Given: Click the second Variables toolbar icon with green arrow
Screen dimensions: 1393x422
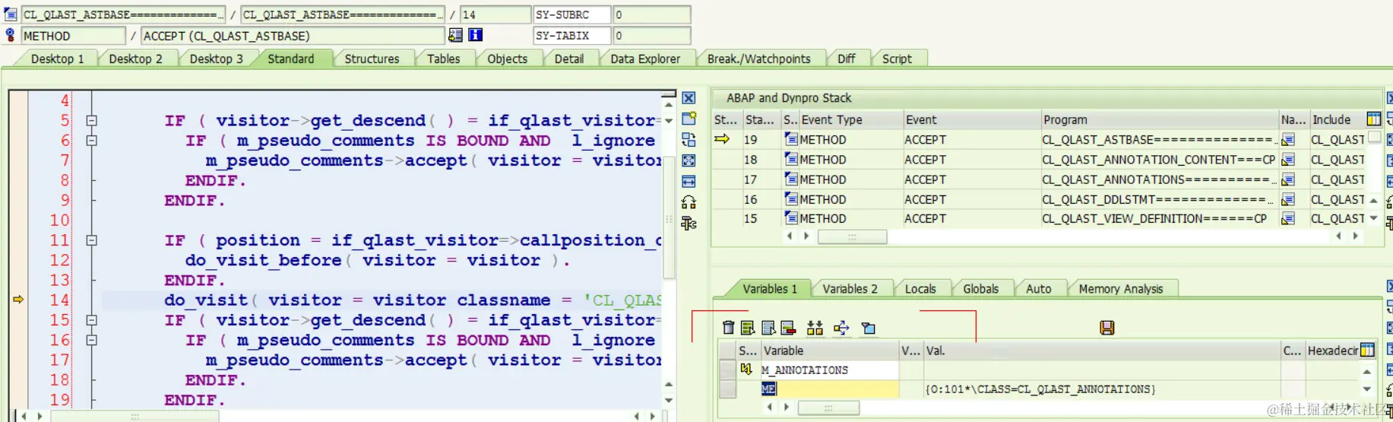Looking at the screenshot, I should (748, 328).
